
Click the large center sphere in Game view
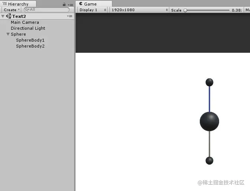pos(209,122)
